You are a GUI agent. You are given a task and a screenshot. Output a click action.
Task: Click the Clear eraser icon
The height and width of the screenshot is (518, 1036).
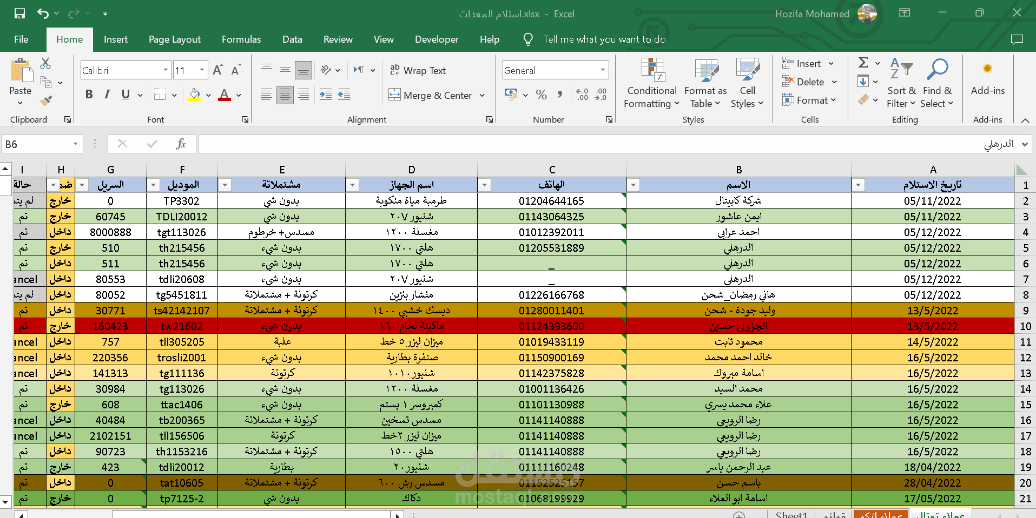pyautogui.click(x=863, y=99)
